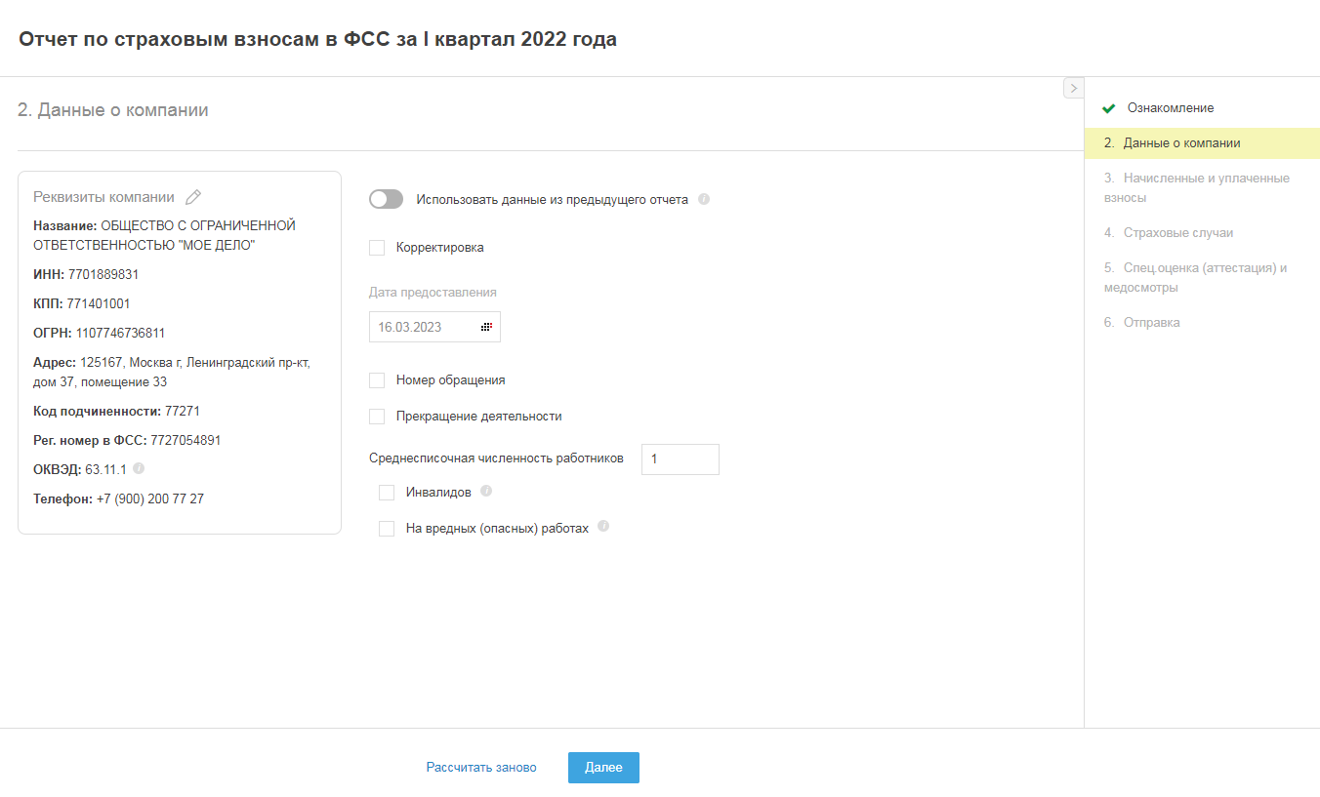This screenshot has height=797, width=1320.
Task: Open the Страховые случаи step
Action: click(1177, 233)
